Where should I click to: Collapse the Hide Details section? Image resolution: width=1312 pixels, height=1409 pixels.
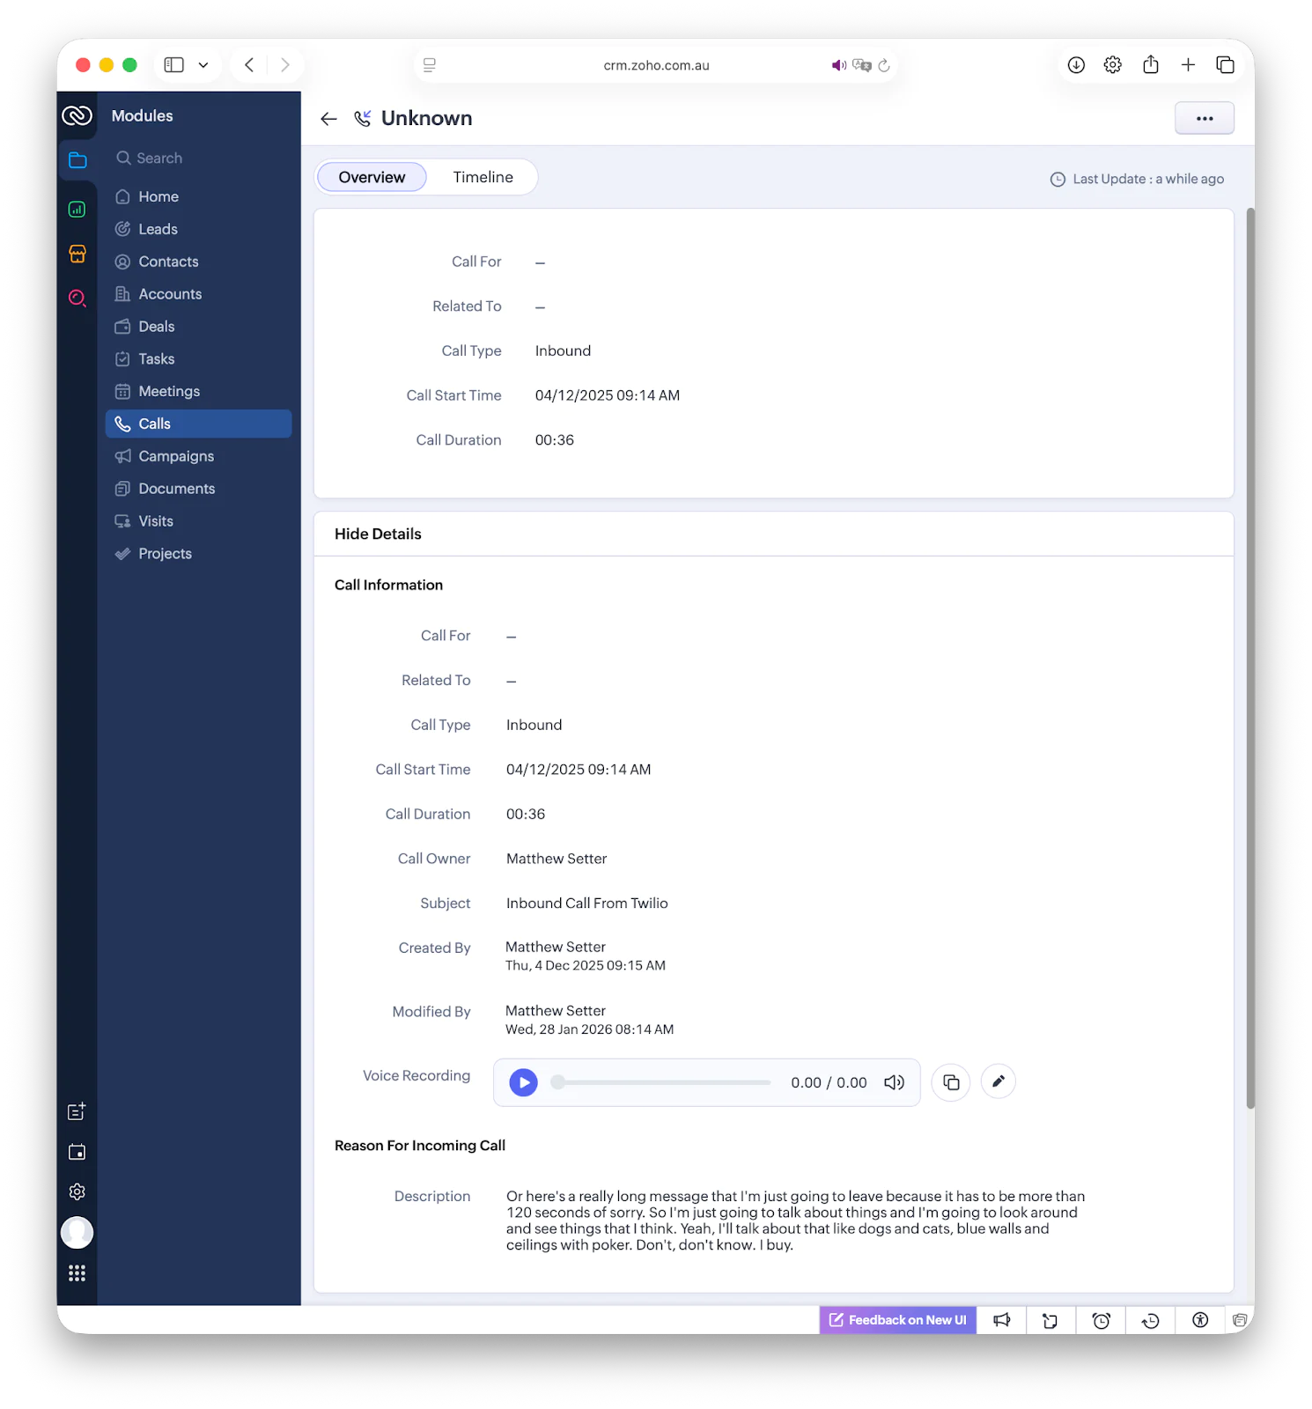point(378,534)
